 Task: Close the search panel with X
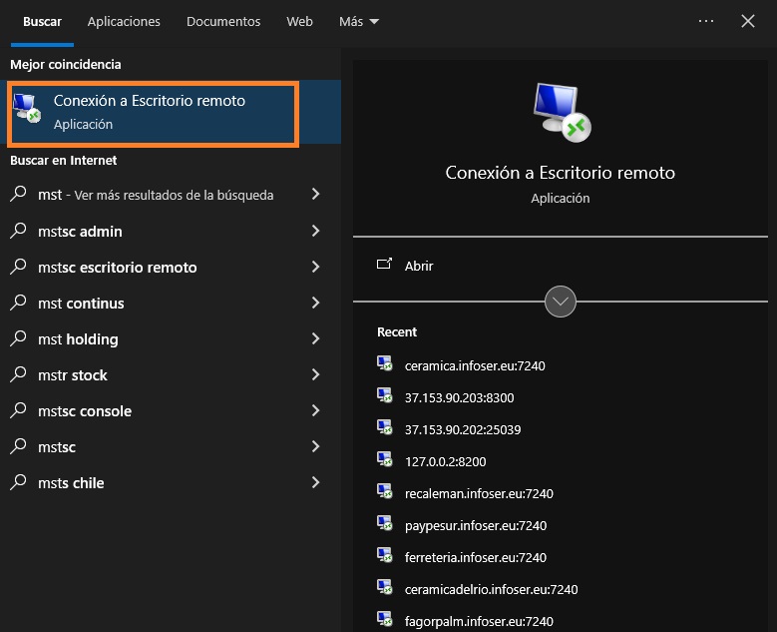pyautogui.click(x=747, y=21)
